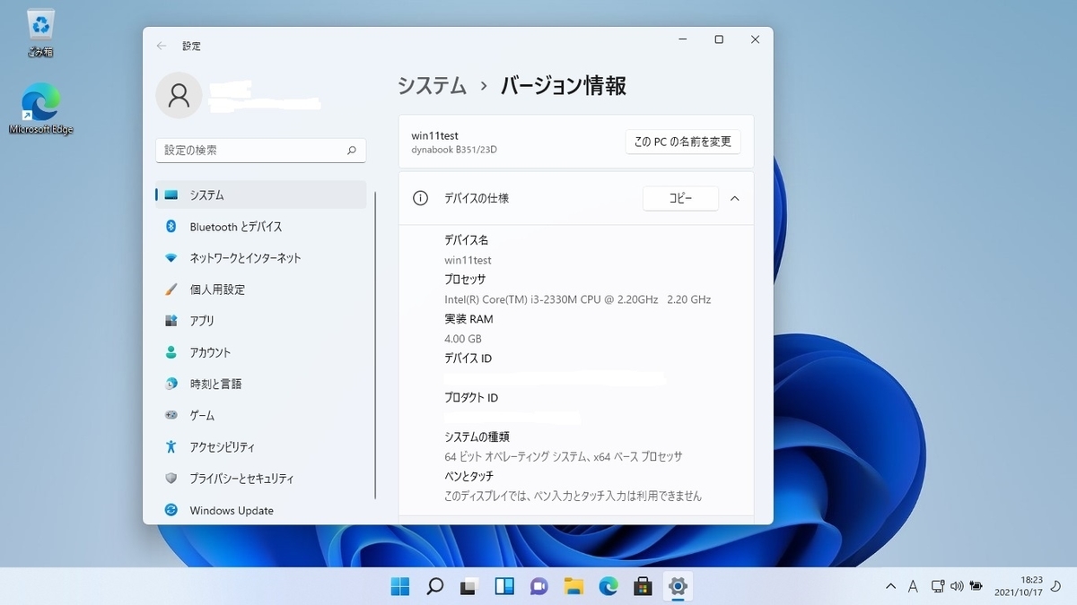Click the network Wi-Fi icon in sidebar

[x=171, y=258]
